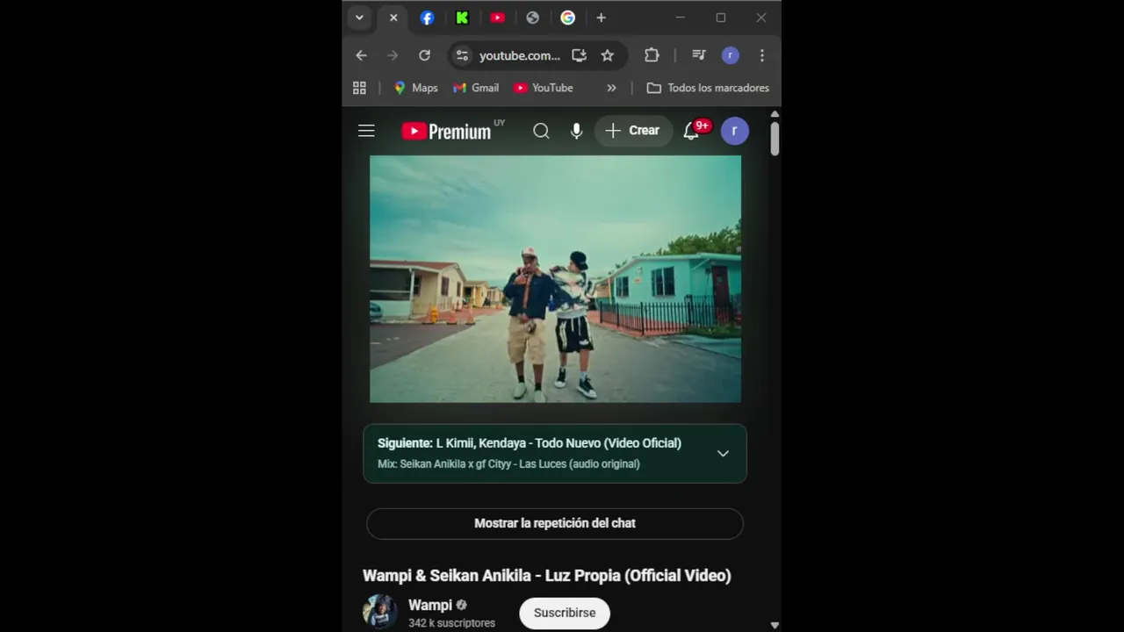View site information icon in address bar
This screenshot has width=1124, height=632.
[x=462, y=55]
